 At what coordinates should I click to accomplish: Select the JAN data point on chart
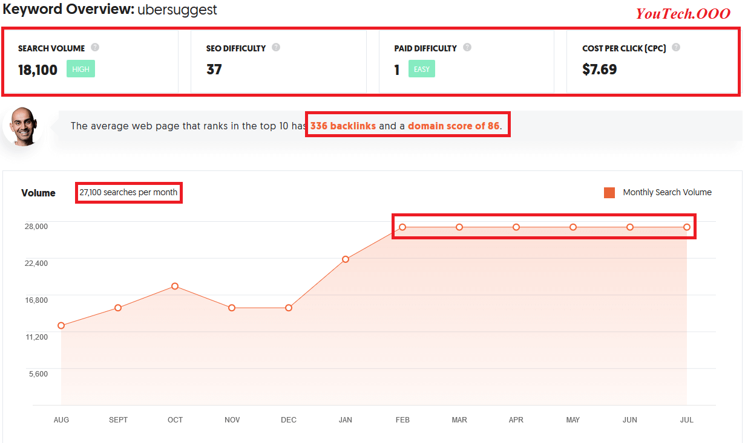point(346,259)
